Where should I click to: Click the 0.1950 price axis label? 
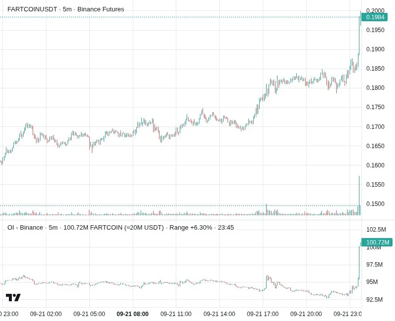(x=375, y=30)
